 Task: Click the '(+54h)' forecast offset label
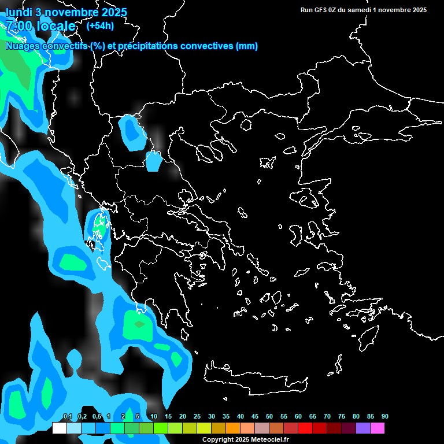tap(100, 25)
